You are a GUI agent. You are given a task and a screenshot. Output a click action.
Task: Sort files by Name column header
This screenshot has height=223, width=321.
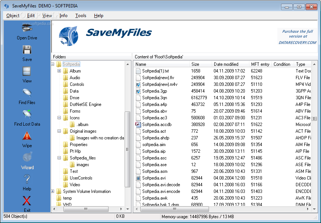(162, 64)
